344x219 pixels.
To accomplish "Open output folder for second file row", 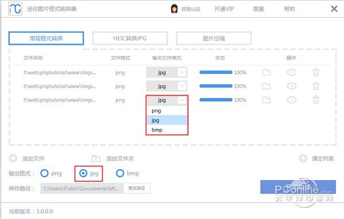I will pos(267,86).
